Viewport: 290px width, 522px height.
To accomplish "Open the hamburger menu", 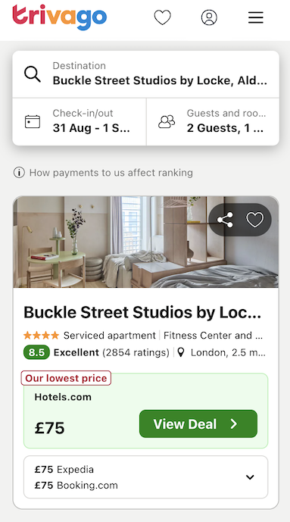I will click(256, 17).
